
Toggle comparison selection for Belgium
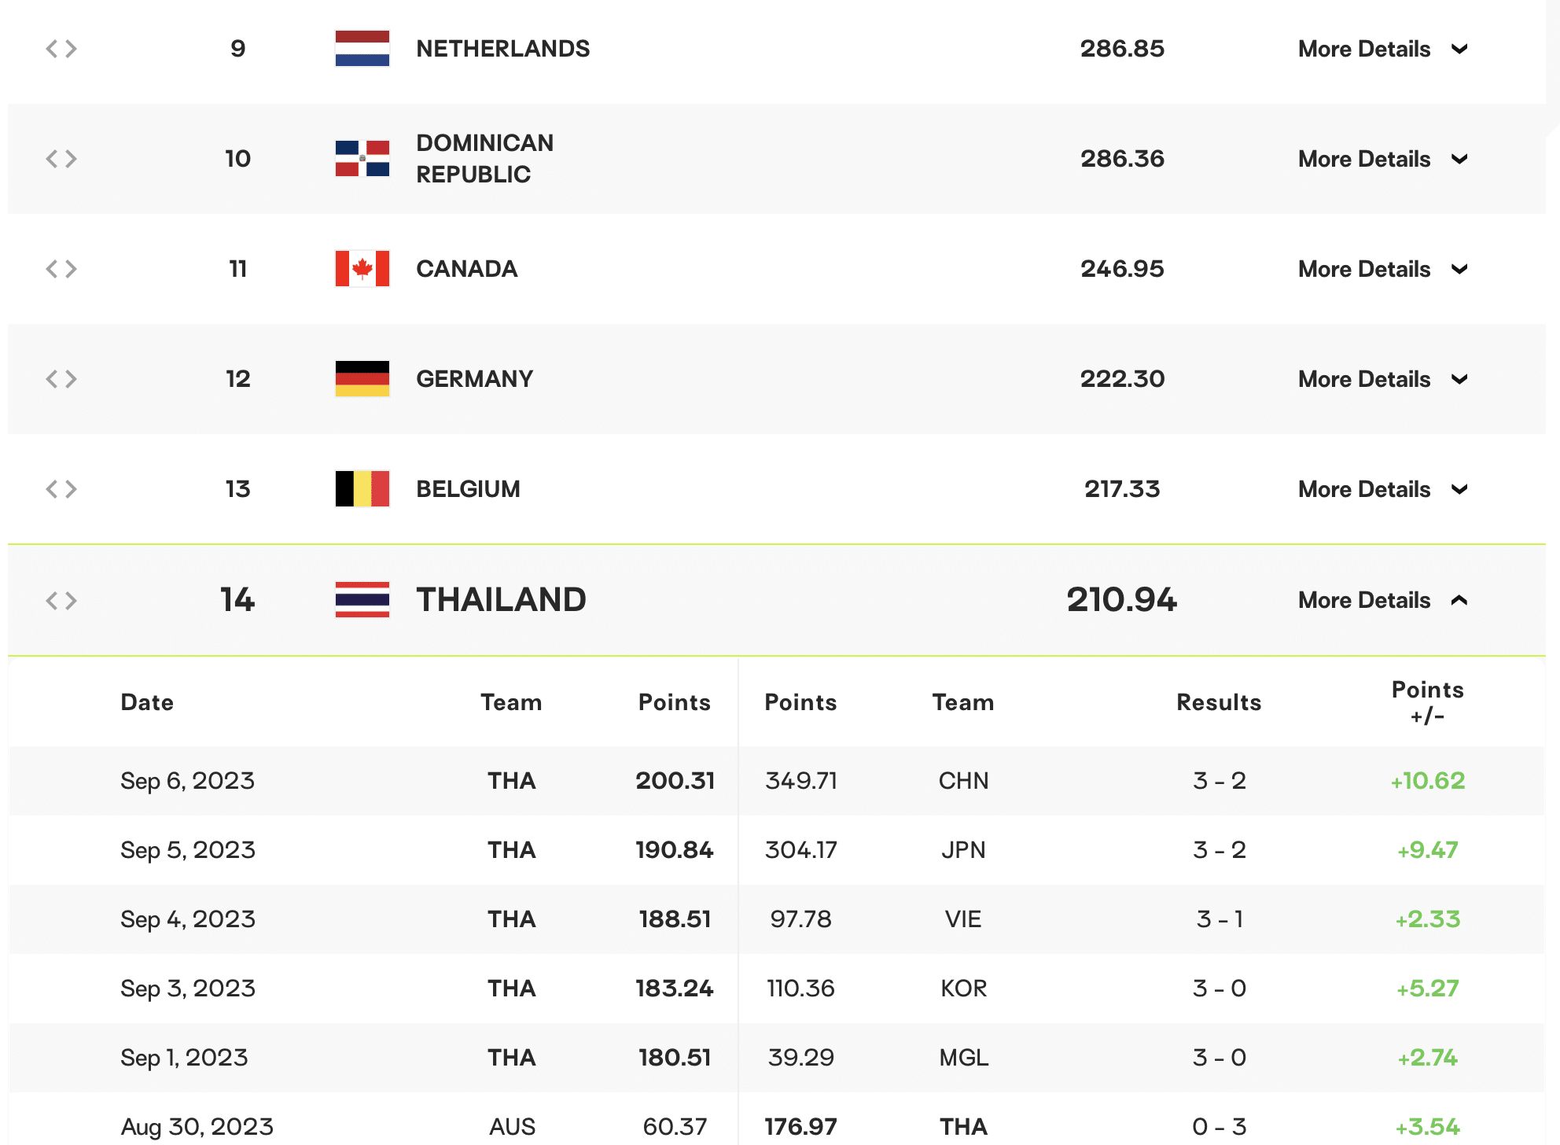coord(61,488)
